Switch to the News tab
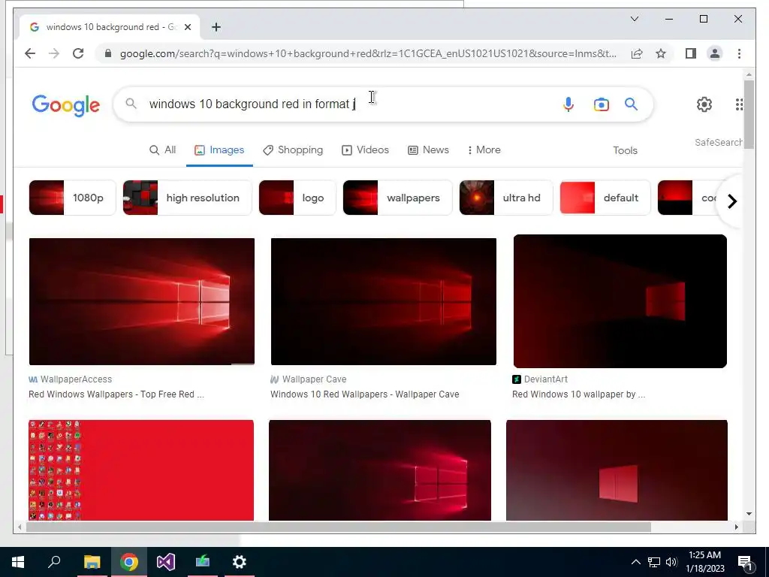 click(428, 150)
